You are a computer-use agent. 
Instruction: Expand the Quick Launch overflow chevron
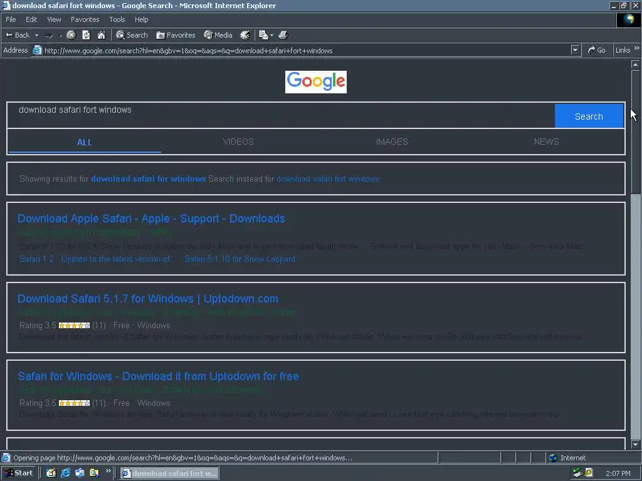click(x=108, y=471)
